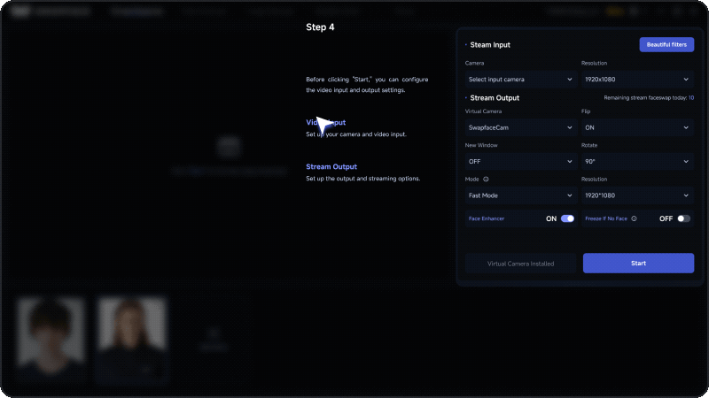Click the Virtual Camera Installed button
Image resolution: width=709 pixels, height=398 pixels.
(520, 264)
